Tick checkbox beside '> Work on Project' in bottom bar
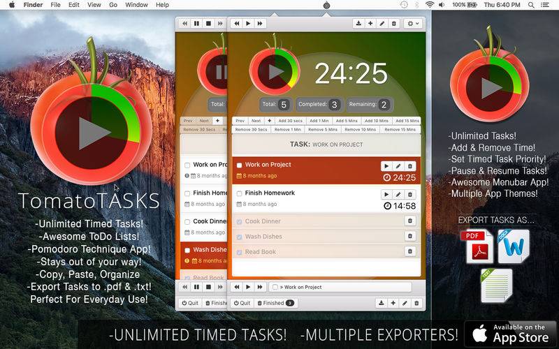The height and width of the screenshot is (349, 559). [275, 287]
